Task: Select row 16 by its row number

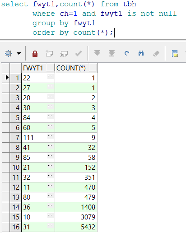Action: [16, 227]
